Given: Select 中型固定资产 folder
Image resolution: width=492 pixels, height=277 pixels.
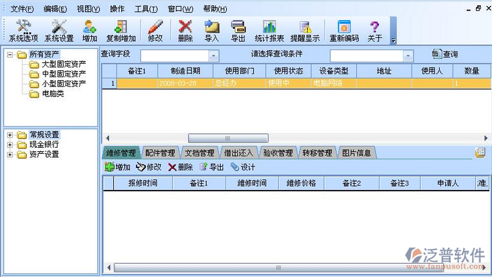Looking at the screenshot, I should pos(64,74).
